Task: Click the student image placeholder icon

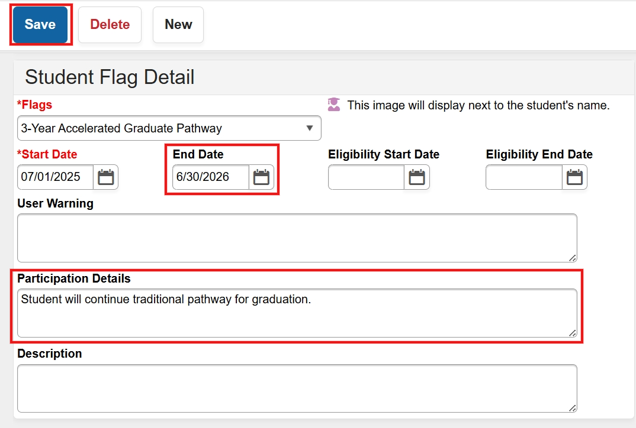Action: (x=334, y=104)
